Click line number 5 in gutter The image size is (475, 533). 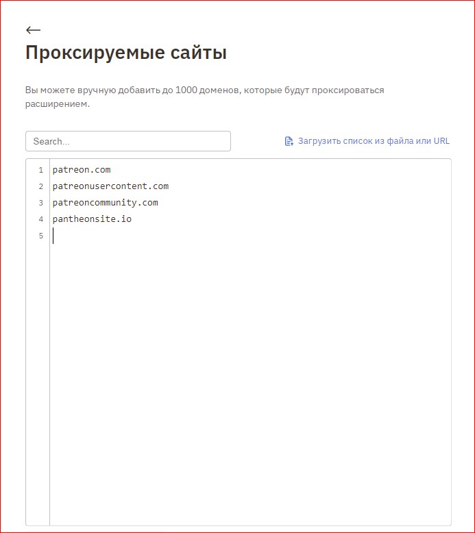click(40, 236)
